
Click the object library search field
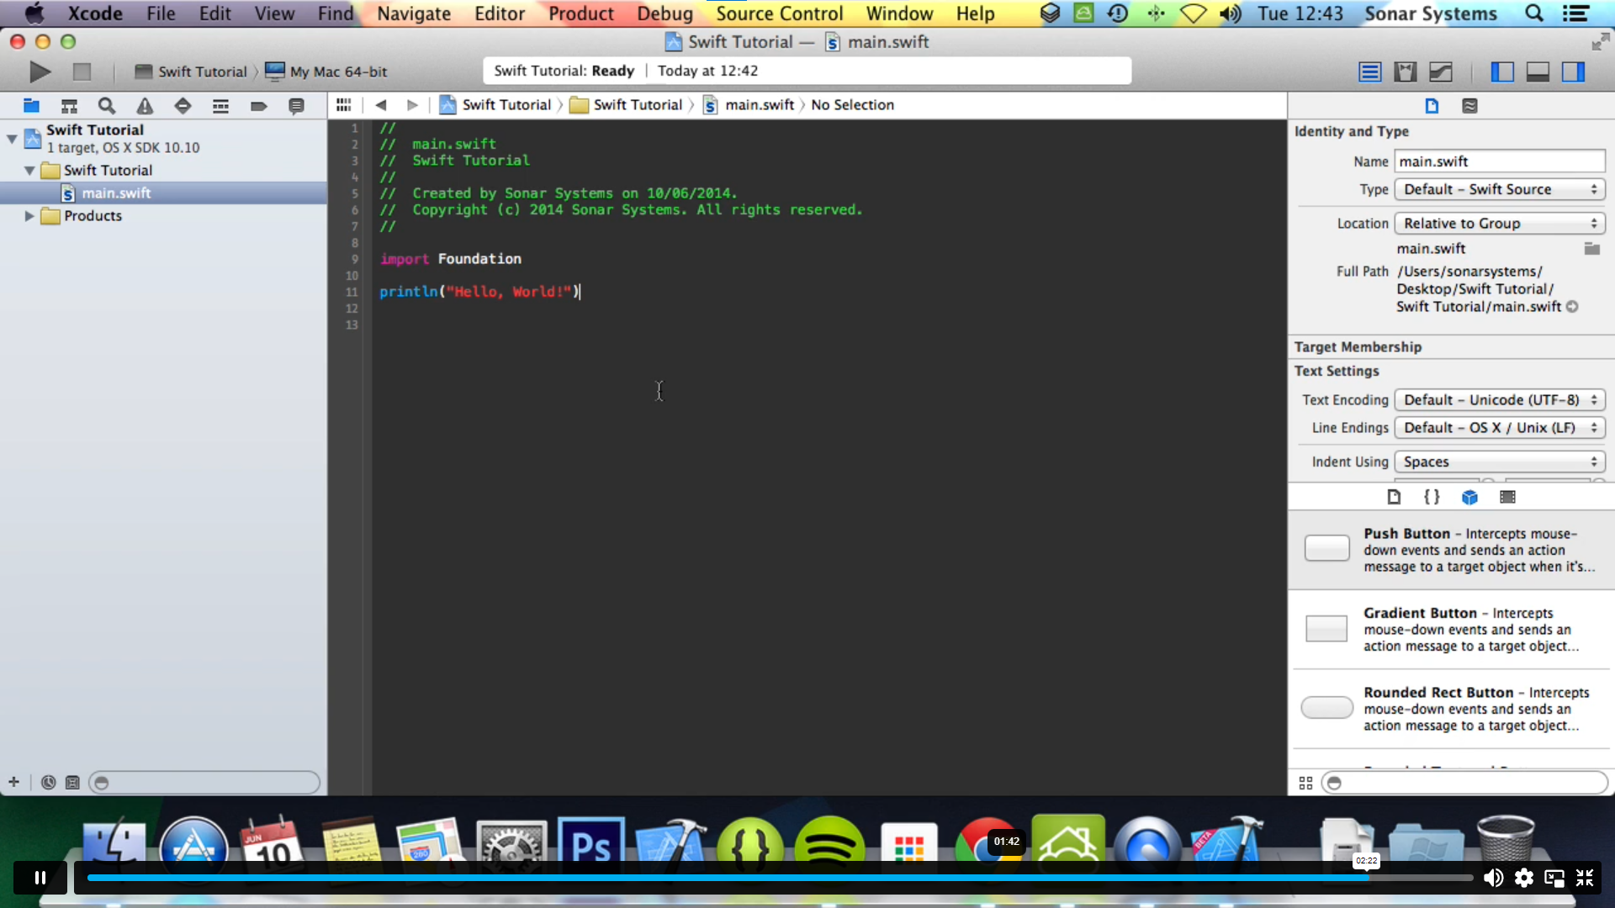pyautogui.click(x=1464, y=783)
